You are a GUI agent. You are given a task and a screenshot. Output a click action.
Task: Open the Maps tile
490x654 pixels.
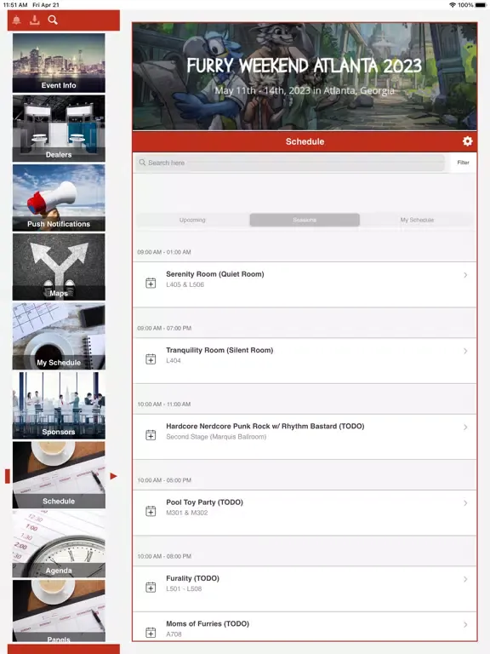(x=59, y=267)
